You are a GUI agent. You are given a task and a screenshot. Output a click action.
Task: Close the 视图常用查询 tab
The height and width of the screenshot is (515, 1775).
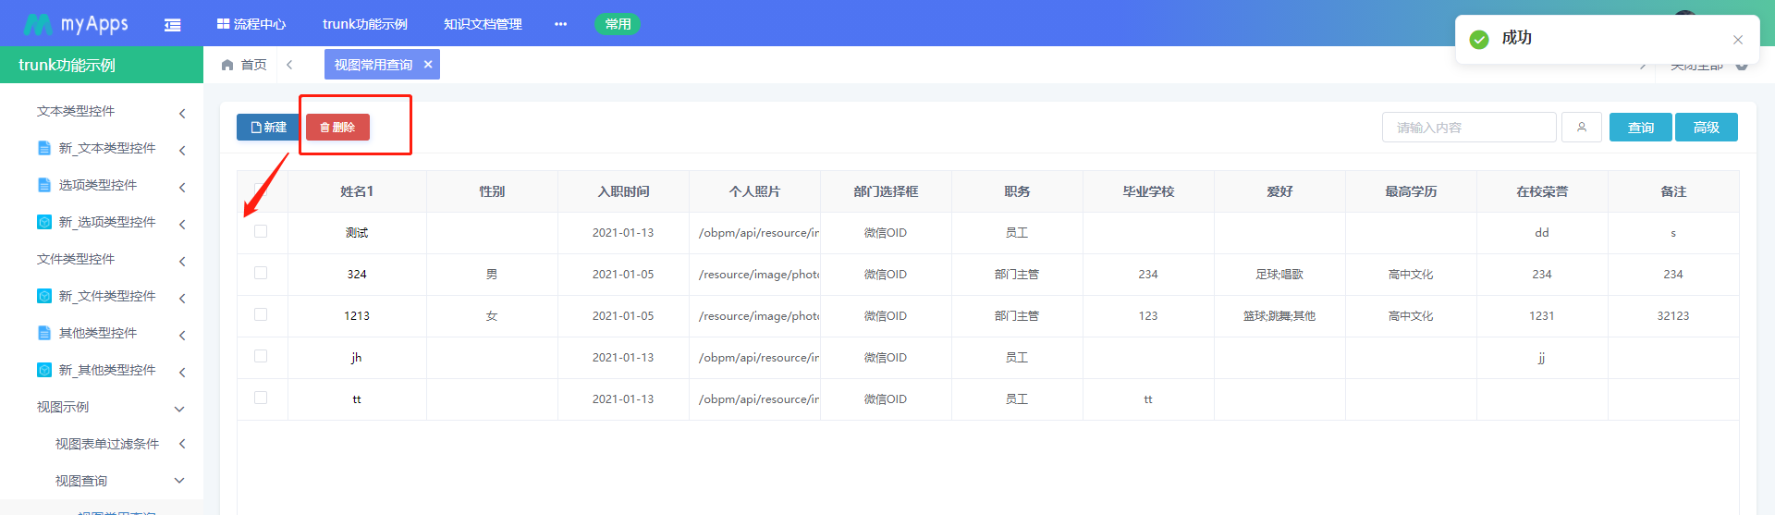[x=428, y=65]
